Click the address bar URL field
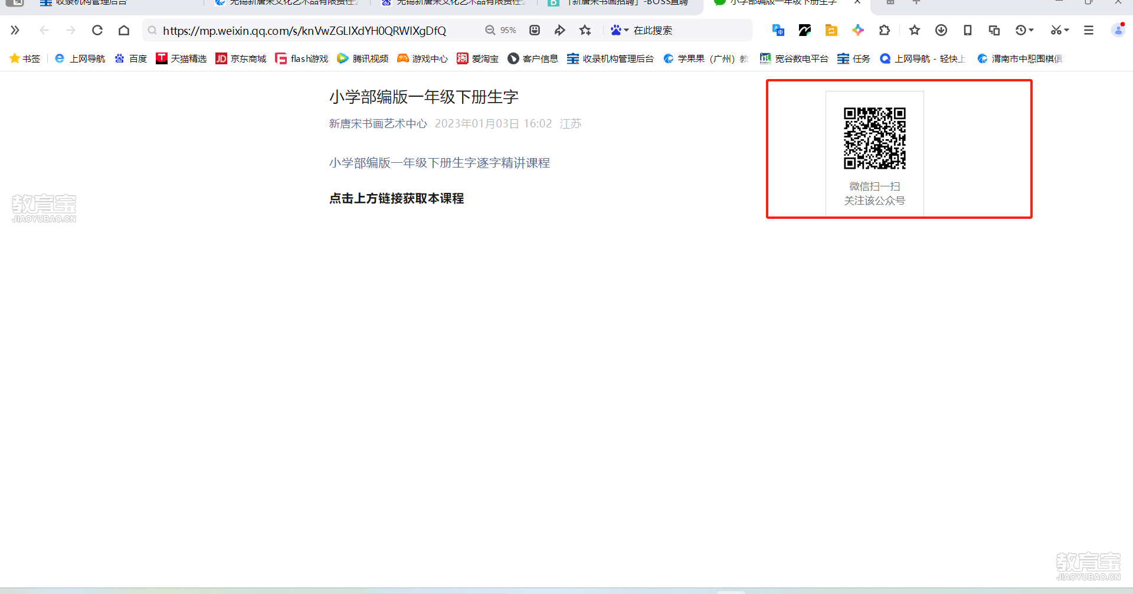Image resolution: width=1133 pixels, height=594 pixels. click(304, 31)
